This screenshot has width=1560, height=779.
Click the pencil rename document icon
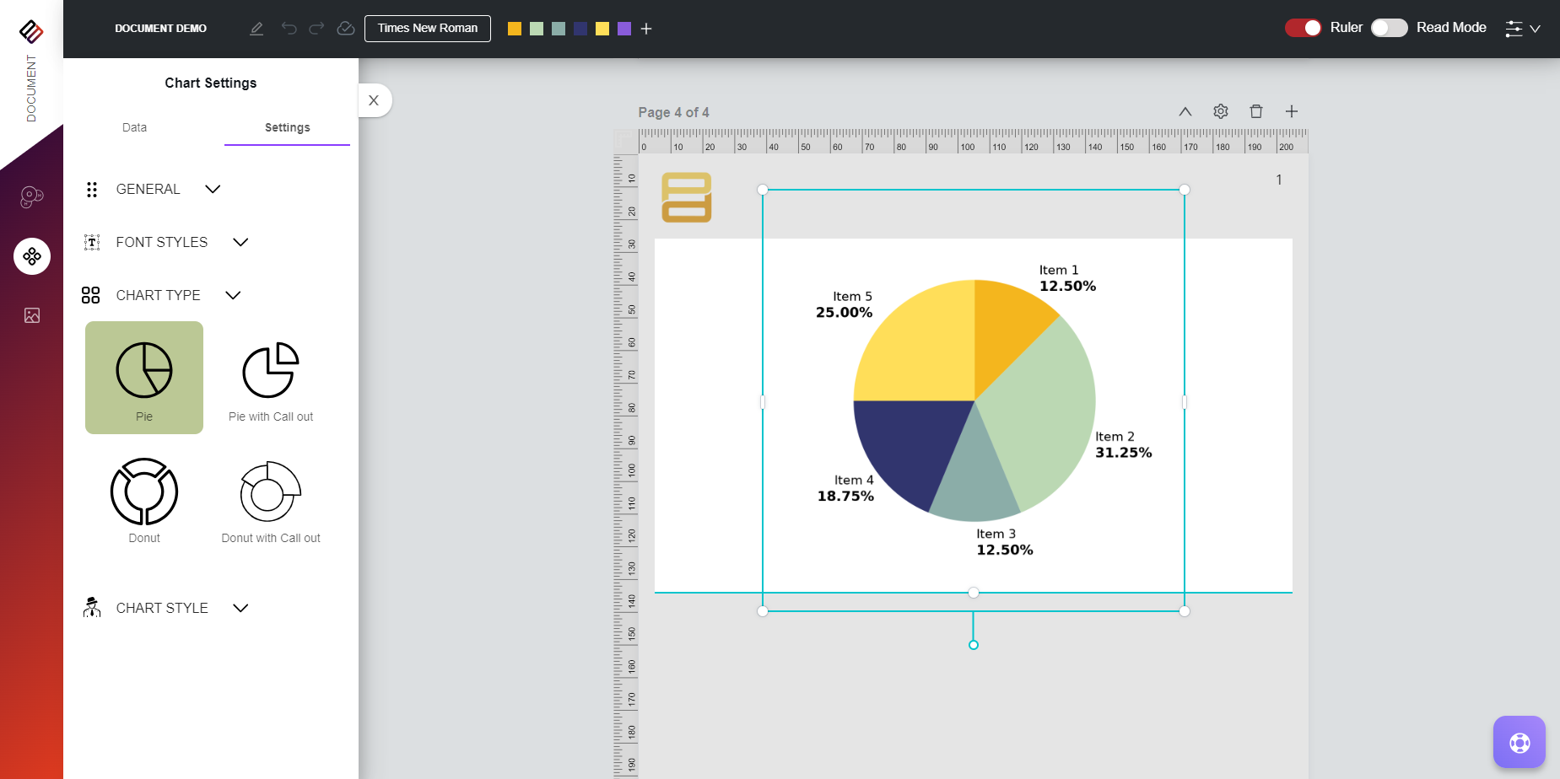tap(256, 29)
